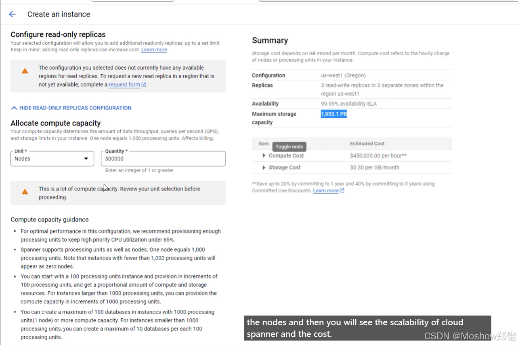Open the replica region request form
518x345 pixels.
pos(124,84)
